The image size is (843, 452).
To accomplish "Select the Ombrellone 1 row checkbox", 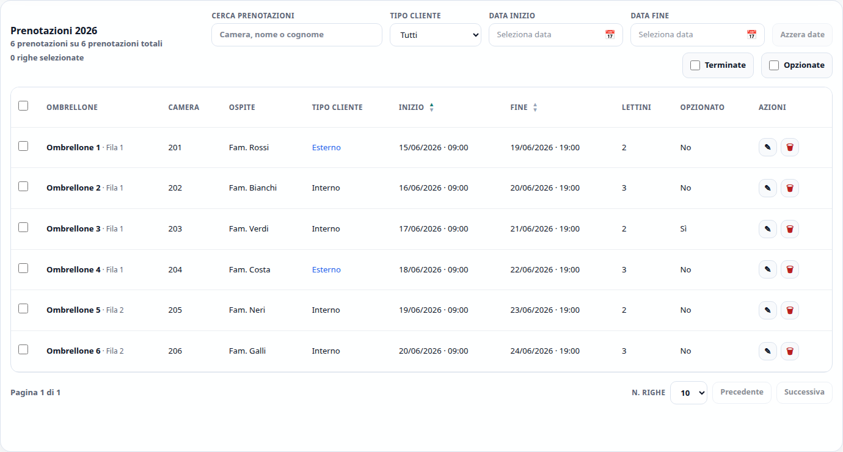I will pyautogui.click(x=23, y=146).
